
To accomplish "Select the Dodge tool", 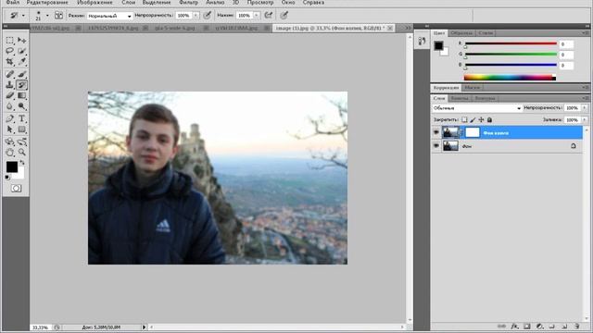I will 21,106.
